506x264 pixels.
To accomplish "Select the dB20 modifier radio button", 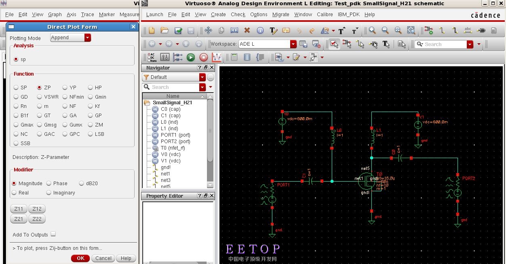I will point(82,183).
